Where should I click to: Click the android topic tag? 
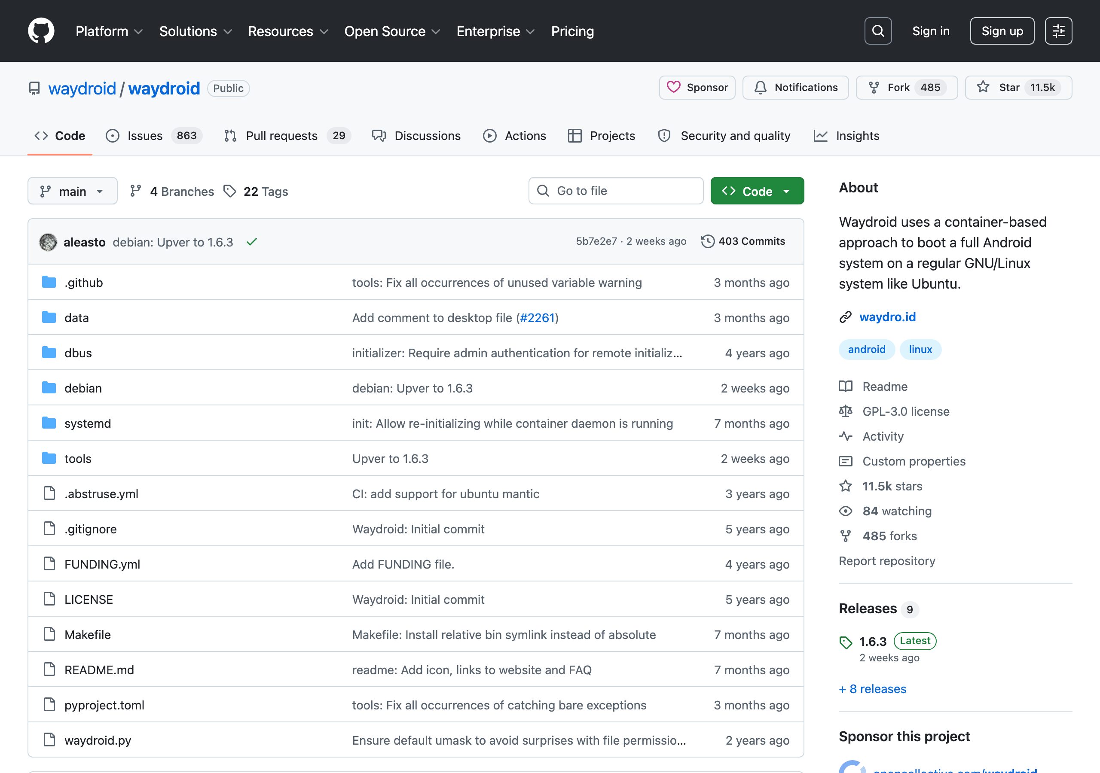(867, 350)
